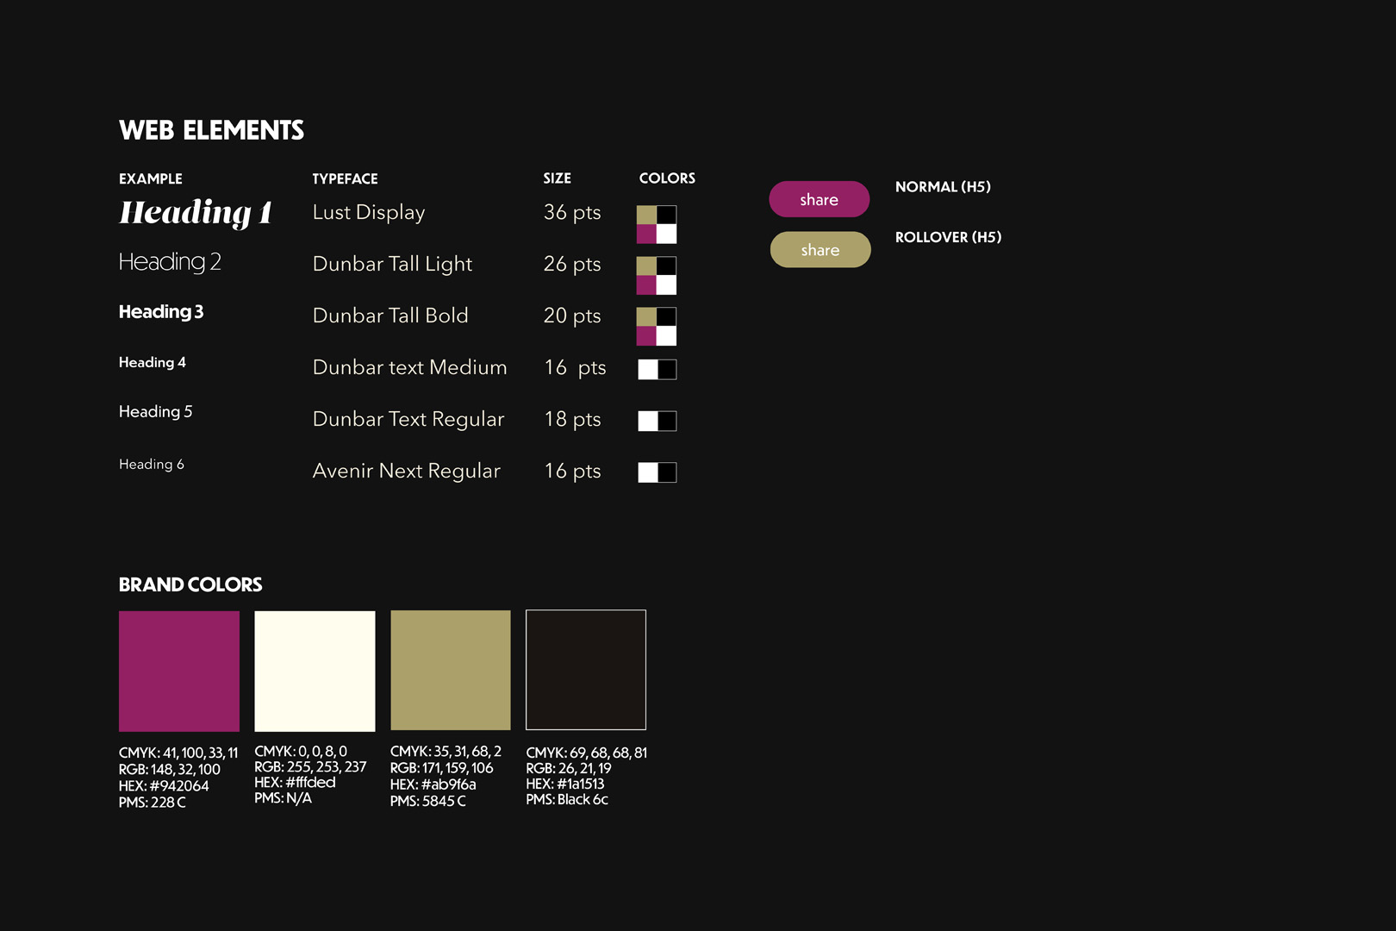1396x931 pixels.
Task: Click the Heading 2 color grid
Action: point(657,276)
